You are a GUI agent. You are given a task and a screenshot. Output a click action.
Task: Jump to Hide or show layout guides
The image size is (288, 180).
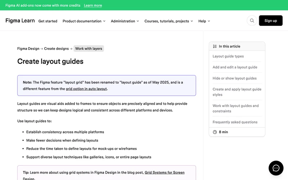[235, 78]
